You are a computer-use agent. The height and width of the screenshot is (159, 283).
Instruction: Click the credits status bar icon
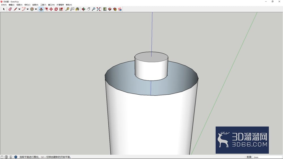coord(6,157)
